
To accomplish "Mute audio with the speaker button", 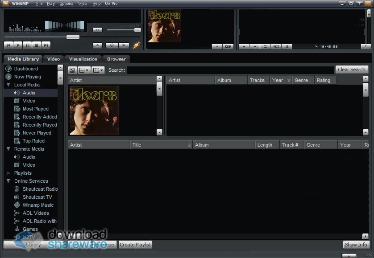I will [97, 30].
